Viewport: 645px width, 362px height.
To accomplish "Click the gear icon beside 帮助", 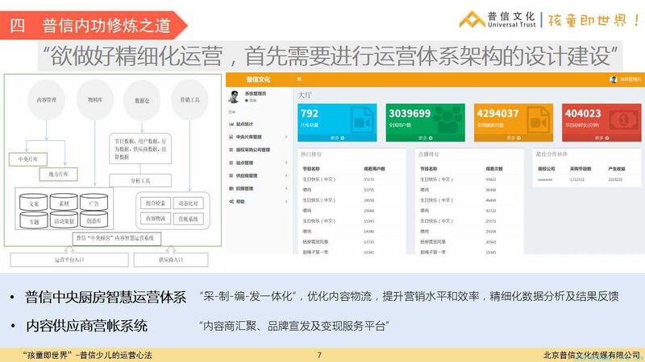I will click(230, 200).
